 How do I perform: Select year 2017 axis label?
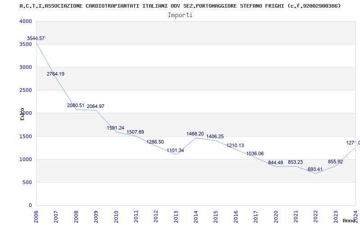click(256, 216)
